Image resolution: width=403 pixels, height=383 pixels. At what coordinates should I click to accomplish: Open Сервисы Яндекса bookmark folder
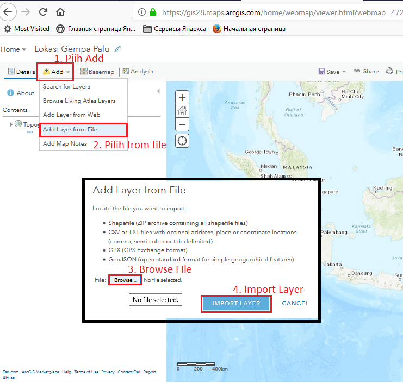coord(175,29)
